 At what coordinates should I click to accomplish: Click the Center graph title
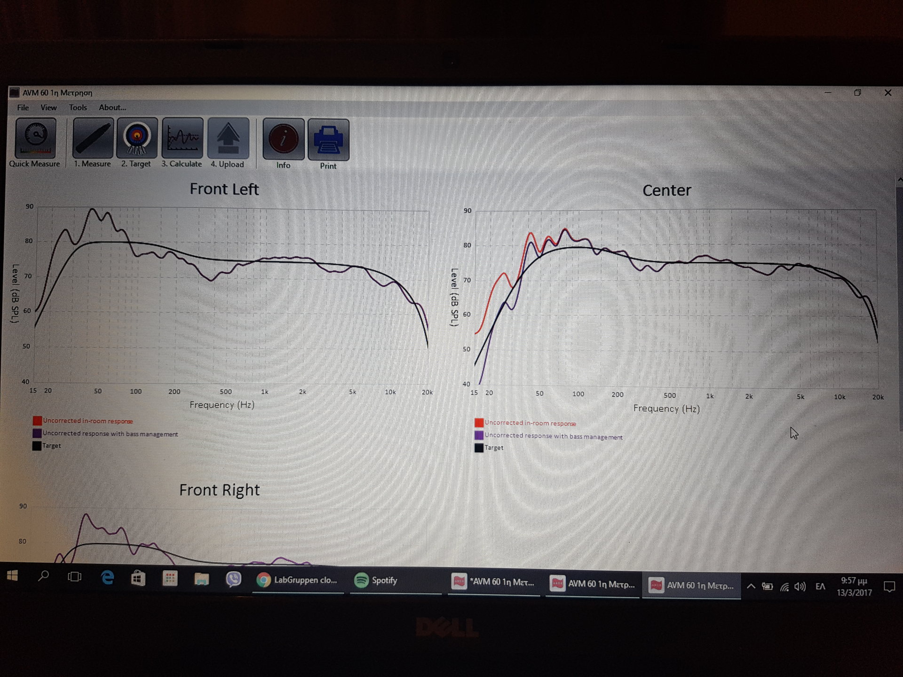(666, 190)
